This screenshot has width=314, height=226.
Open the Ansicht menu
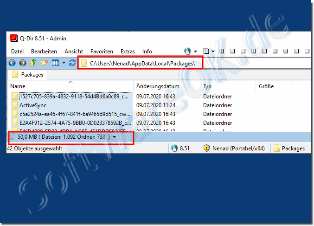pyautogui.click(x=74, y=52)
